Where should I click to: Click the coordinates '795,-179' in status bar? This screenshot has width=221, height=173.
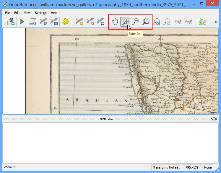(192, 167)
